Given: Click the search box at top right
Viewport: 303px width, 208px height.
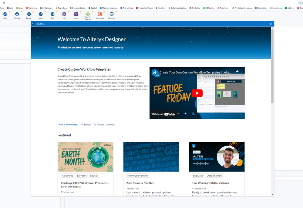Looking at the screenshot, I should [x=301, y=3].
